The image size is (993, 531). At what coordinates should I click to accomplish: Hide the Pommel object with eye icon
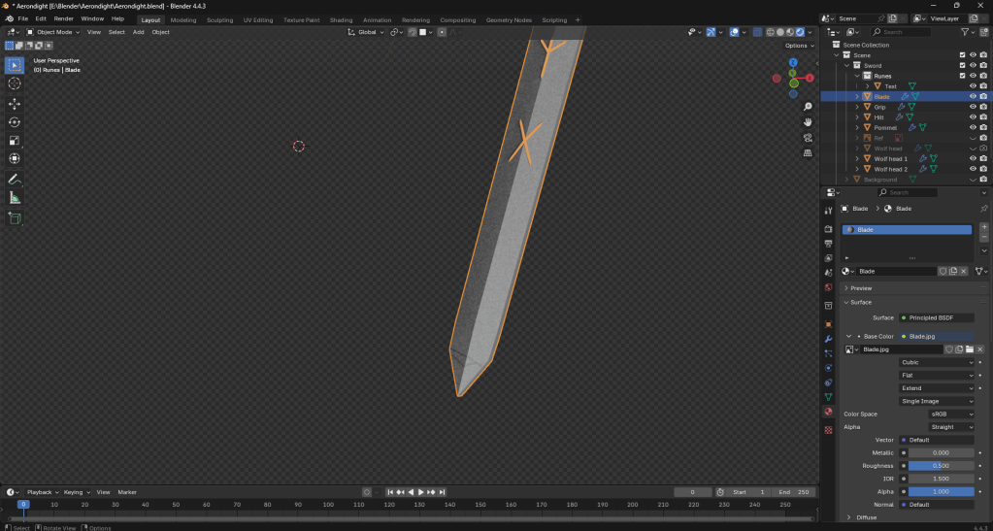coord(973,127)
